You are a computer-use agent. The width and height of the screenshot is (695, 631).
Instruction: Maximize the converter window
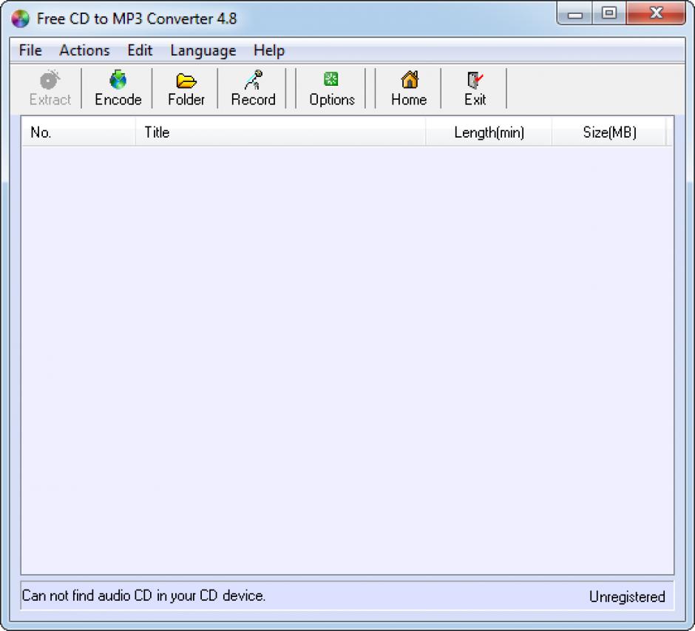click(x=609, y=14)
